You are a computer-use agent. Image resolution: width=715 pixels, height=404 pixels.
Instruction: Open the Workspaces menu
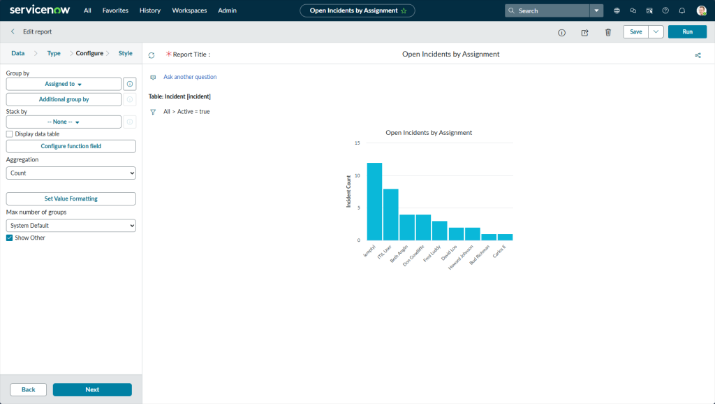[189, 10]
